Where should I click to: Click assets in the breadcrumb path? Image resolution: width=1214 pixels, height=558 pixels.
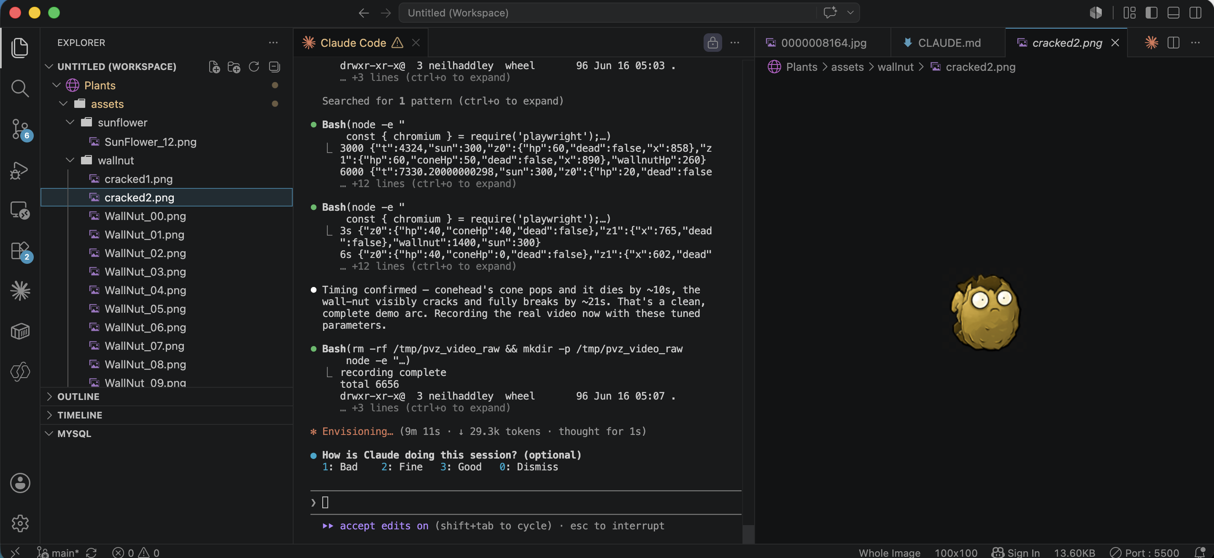point(847,67)
